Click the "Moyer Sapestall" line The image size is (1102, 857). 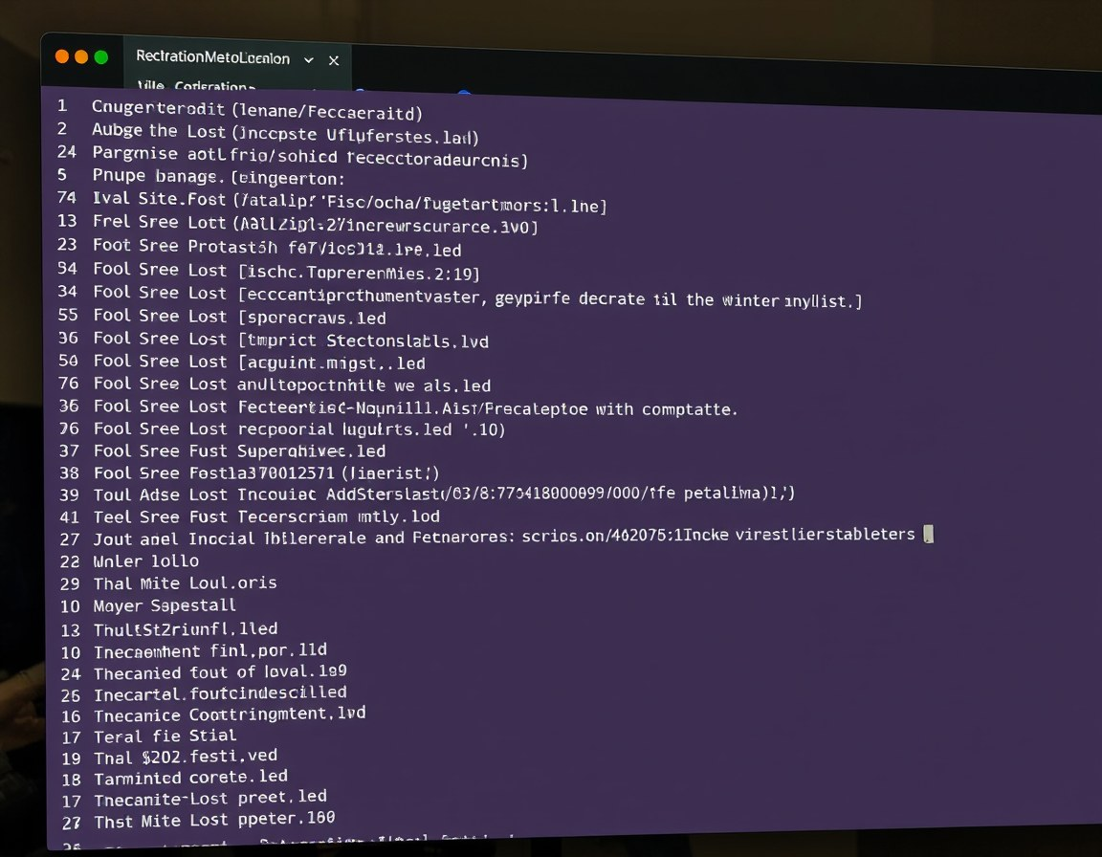tap(165, 605)
